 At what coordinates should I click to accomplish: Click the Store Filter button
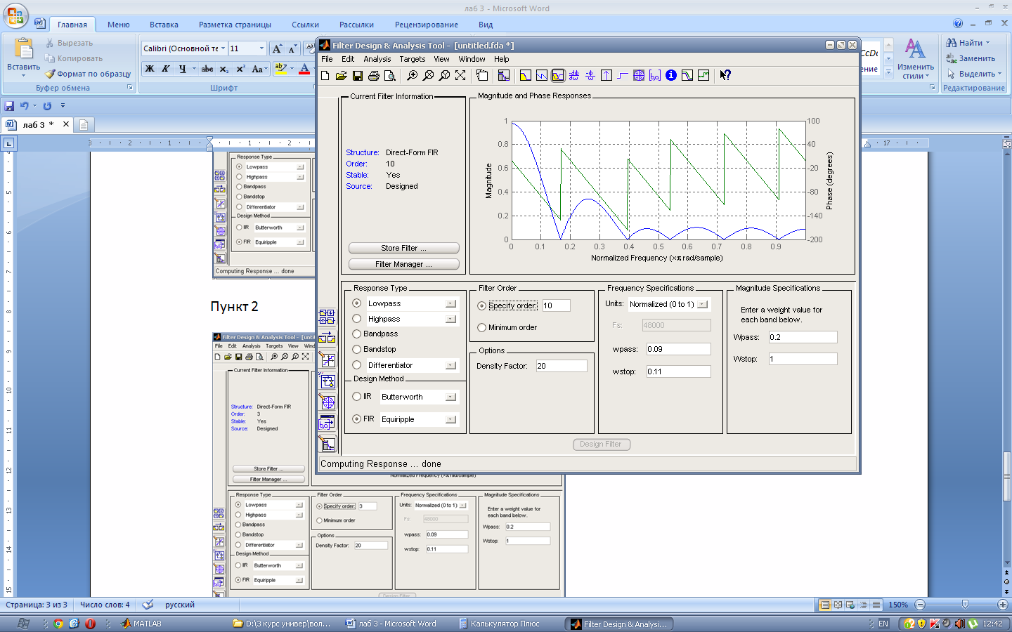[404, 248]
